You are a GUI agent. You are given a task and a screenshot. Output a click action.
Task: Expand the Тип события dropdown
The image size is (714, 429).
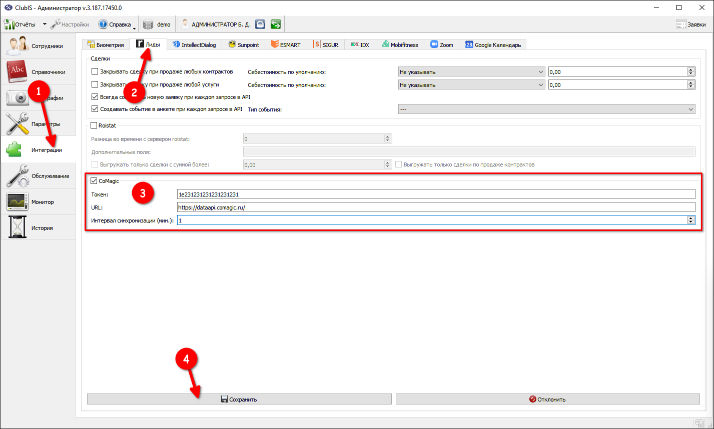click(547, 109)
